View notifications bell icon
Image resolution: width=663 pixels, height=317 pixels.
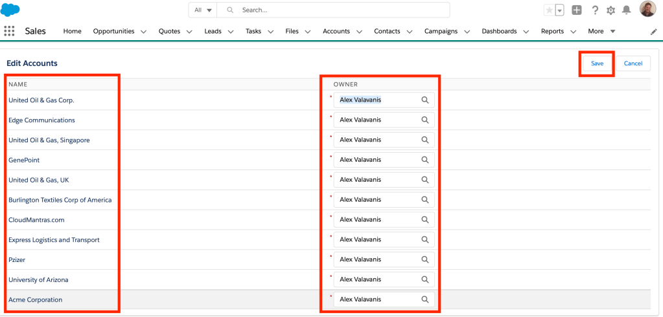627,10
